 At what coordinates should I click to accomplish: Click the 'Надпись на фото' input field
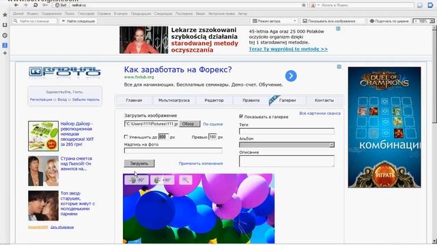pos(173,150)
